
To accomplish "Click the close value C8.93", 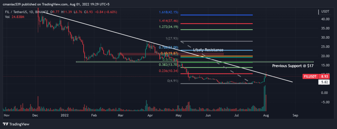I will pyautogui.click(x=88, y=12).
